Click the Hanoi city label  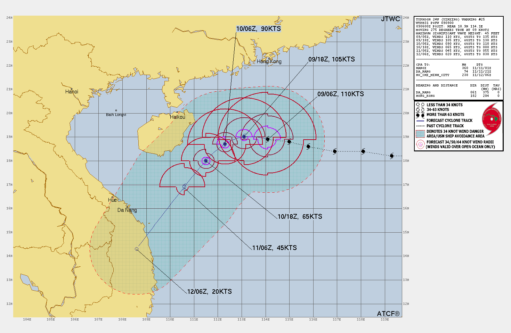click(72, 92)
